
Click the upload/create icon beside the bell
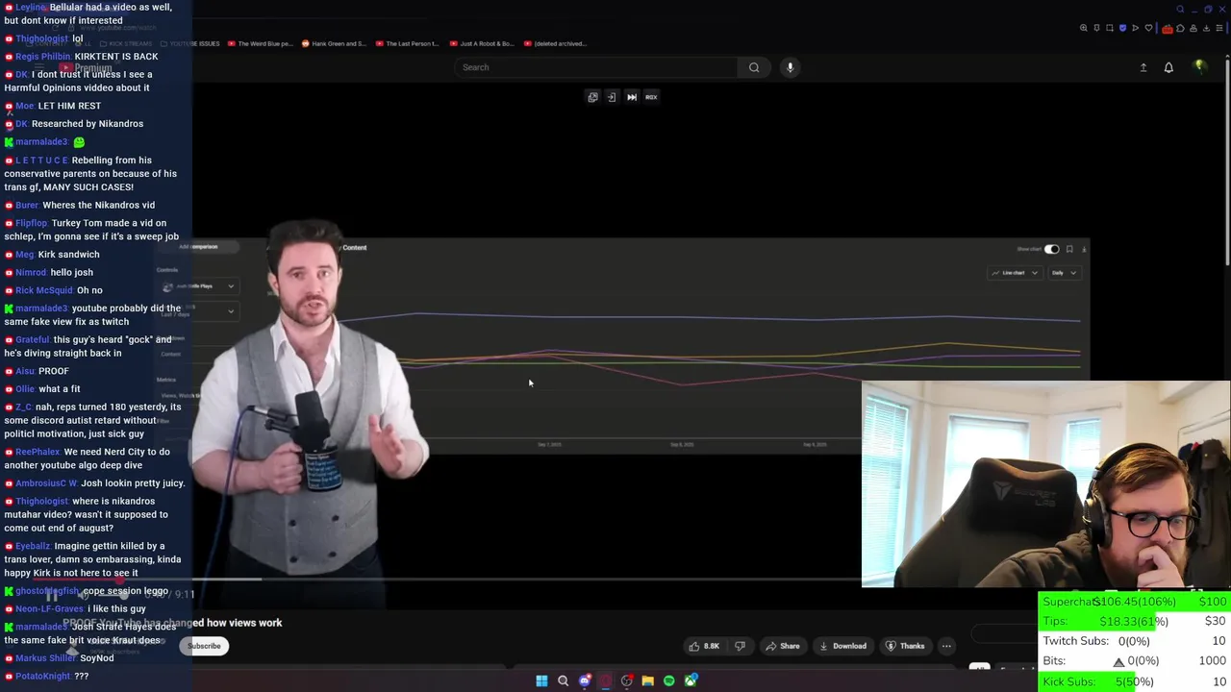point(1143,67)
